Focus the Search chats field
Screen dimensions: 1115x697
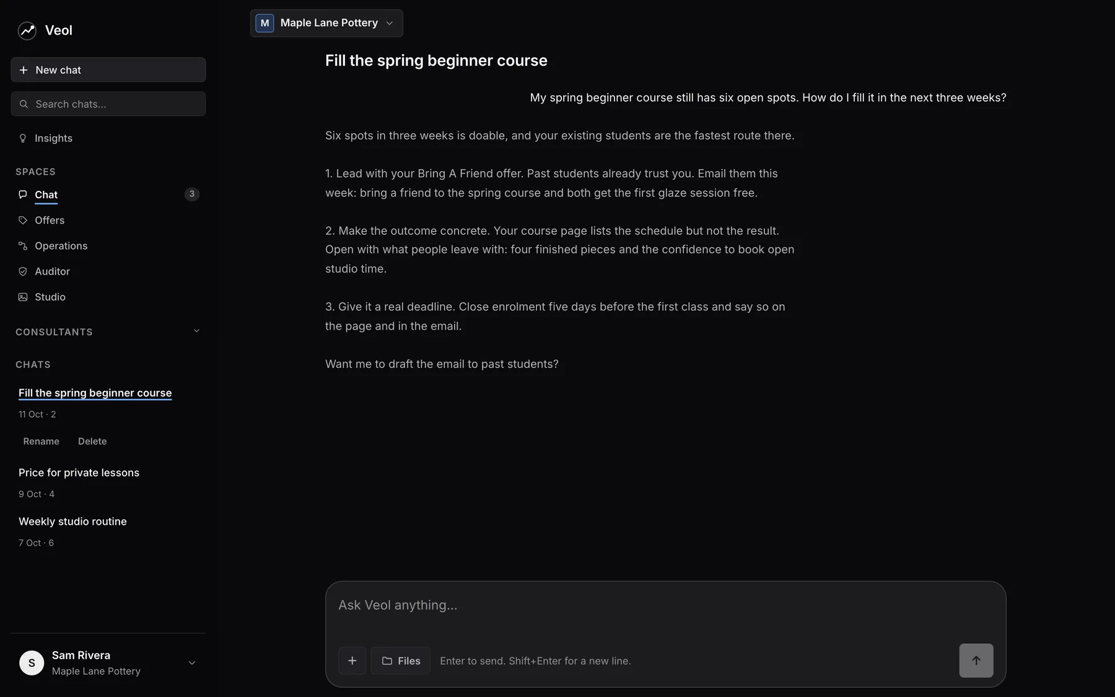click(x=108, y=104)
